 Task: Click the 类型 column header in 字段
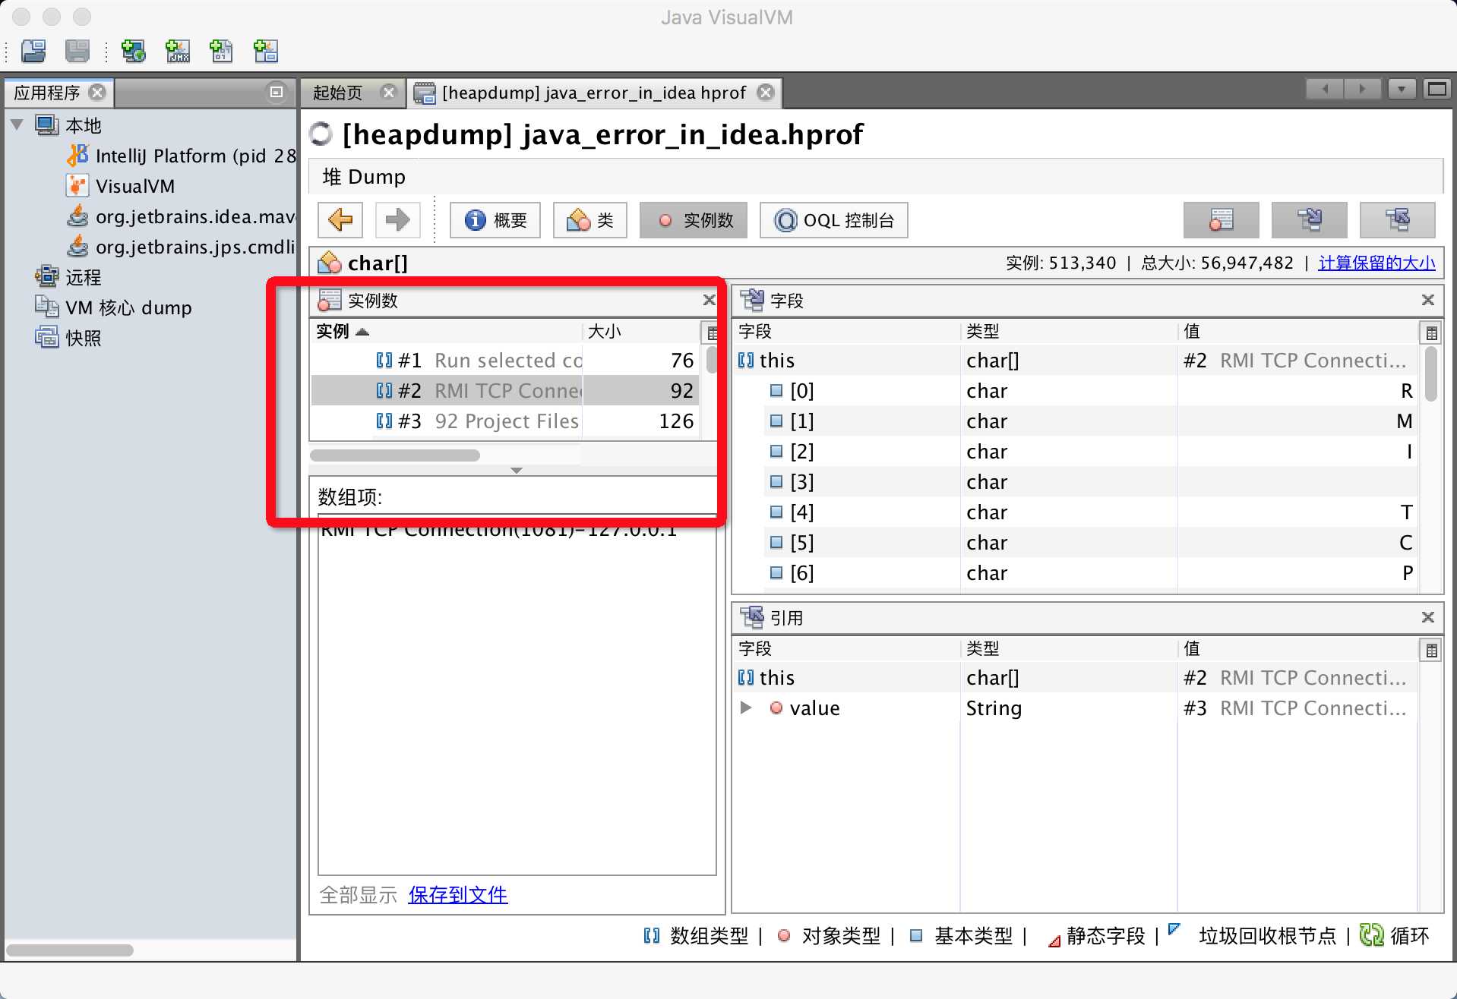(1068, 332)
